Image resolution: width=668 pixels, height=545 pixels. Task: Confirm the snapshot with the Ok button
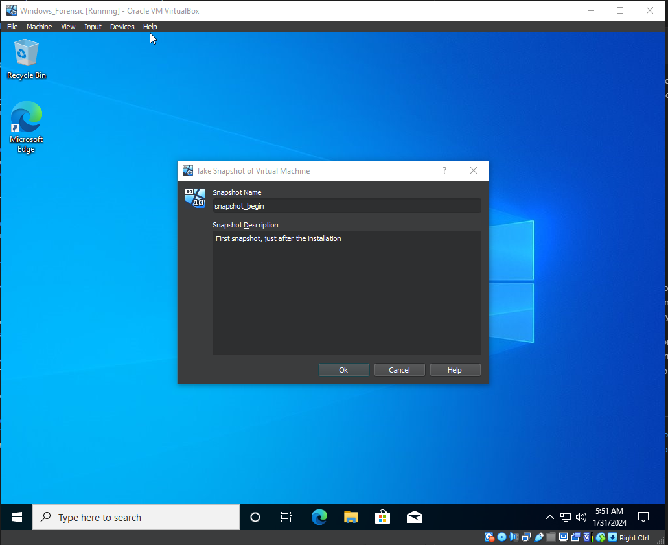coord(343,370)
